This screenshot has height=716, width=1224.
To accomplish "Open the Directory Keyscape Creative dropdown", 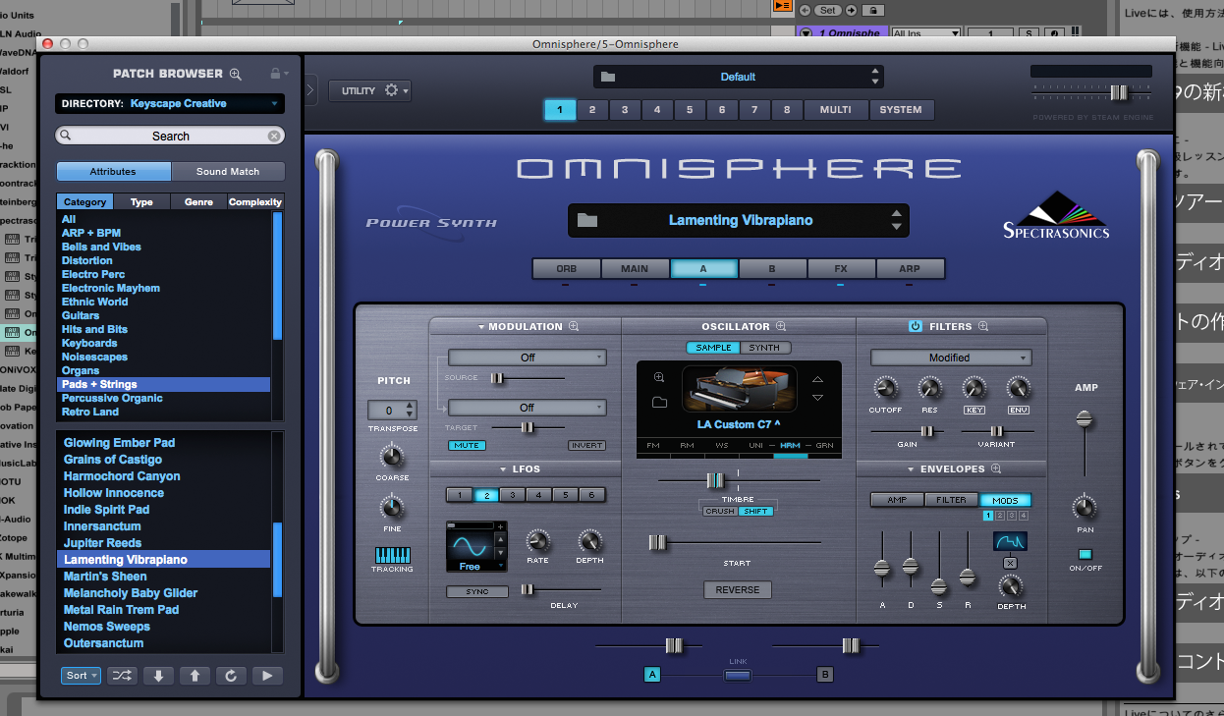I will [169, 103].
